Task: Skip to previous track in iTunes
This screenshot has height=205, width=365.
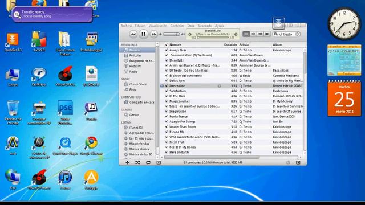Action: click(x=133, y=34)
